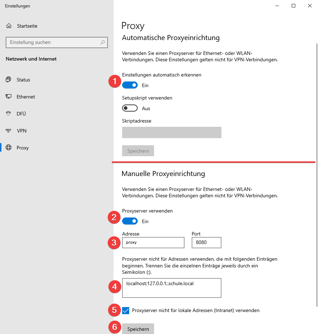Screen dimensions: 318x334
Task: Click the 'Setupskript verwenden' label
Action: coord(147,98)
